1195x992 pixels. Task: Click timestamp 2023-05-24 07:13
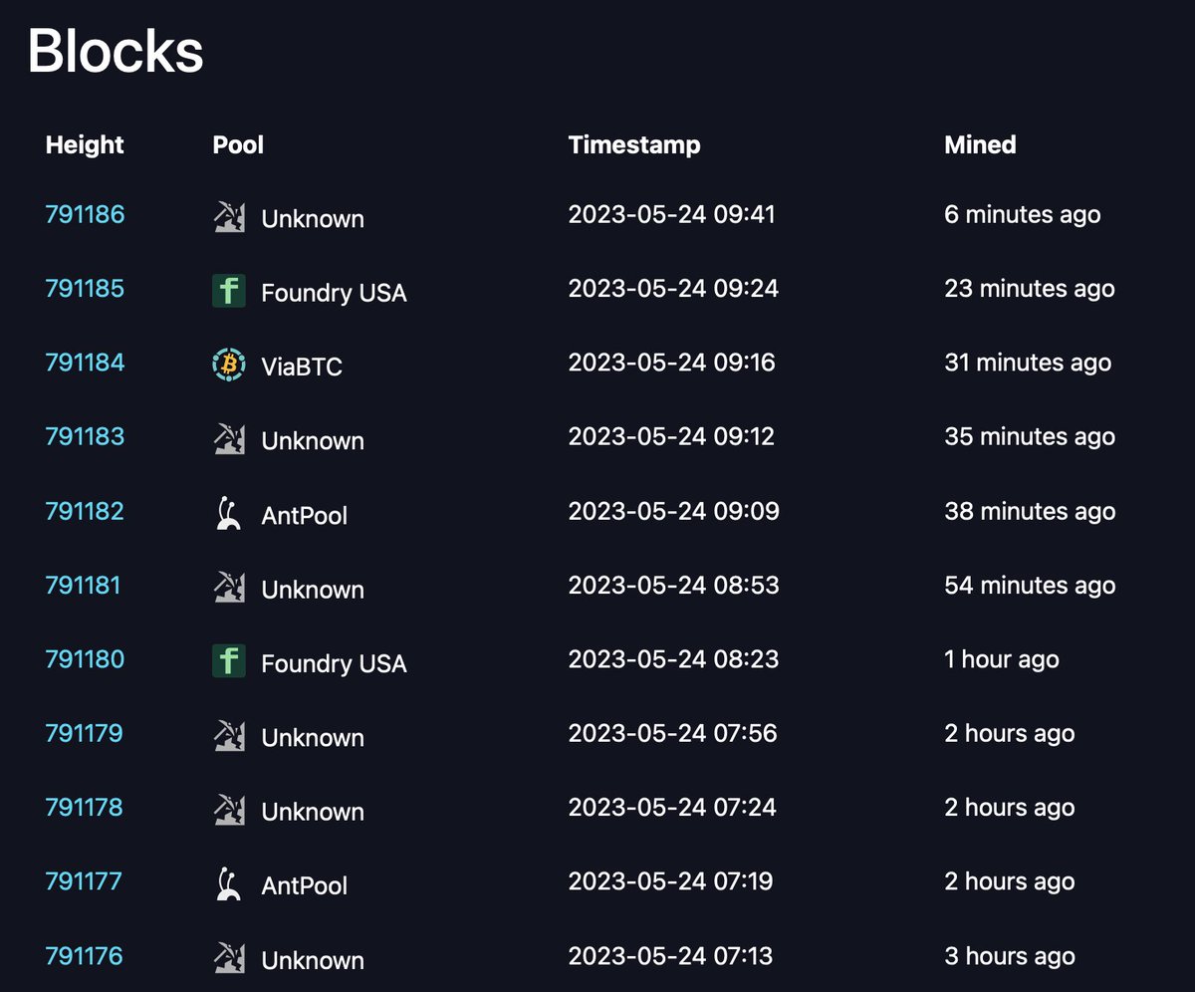click(x=670, y=956)
